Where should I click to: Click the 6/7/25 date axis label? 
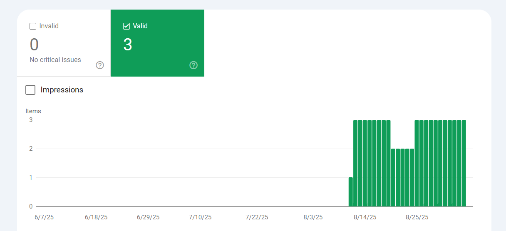coord(44,217)
